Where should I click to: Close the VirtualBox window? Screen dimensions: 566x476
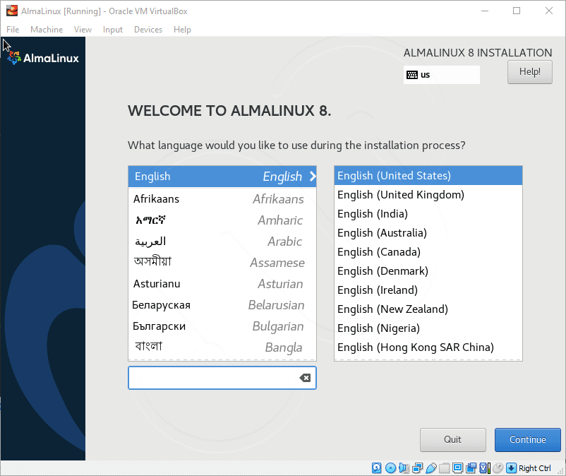(x=548, y=11)
